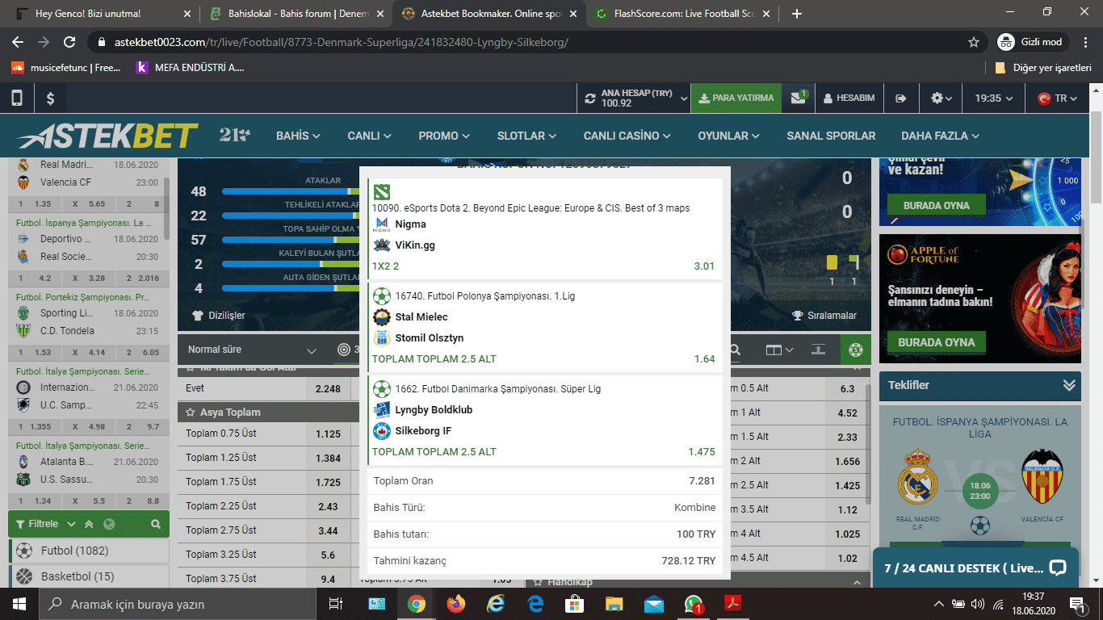Viewport: 1103px width, 620px height.
Task: Open the BAHİS menu
Action: click(298, 136)
